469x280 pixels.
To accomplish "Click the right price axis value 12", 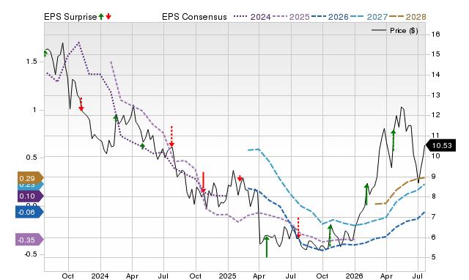I will point(436,115).
